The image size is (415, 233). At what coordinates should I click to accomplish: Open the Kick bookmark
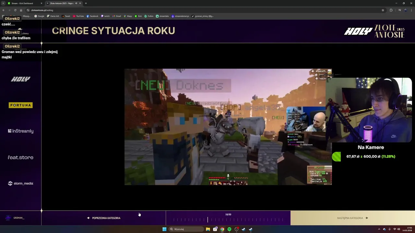[x=138, y=16]
